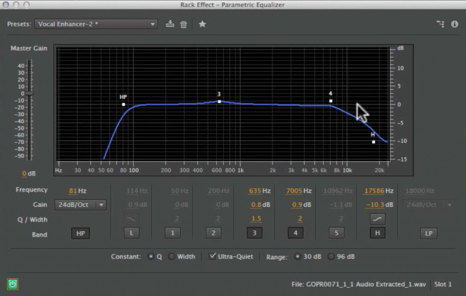The width and height of the screenshot is (466, 296).
Task: Click the high shelf slope icon
Action: tap(377, 219)
